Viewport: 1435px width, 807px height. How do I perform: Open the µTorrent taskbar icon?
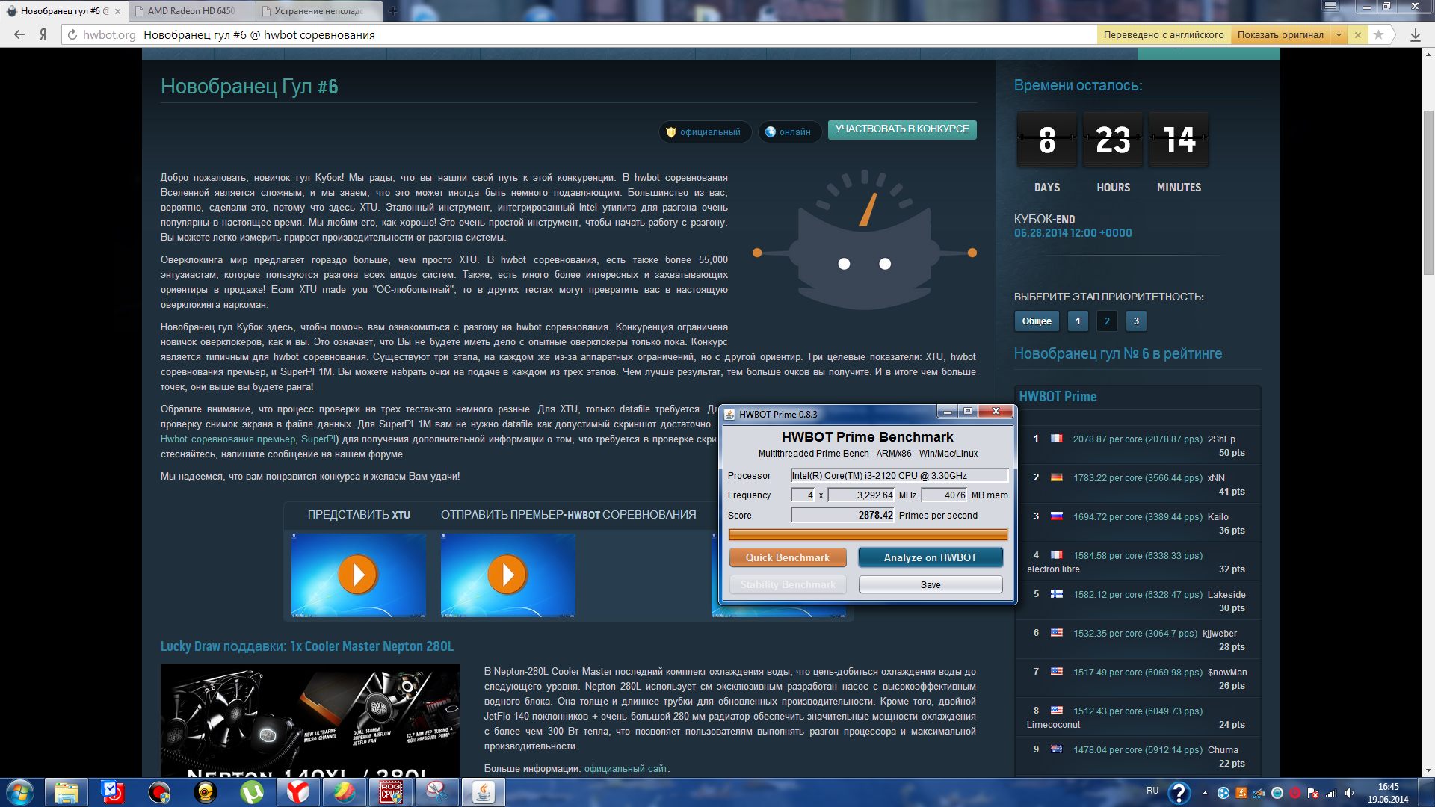252,792
